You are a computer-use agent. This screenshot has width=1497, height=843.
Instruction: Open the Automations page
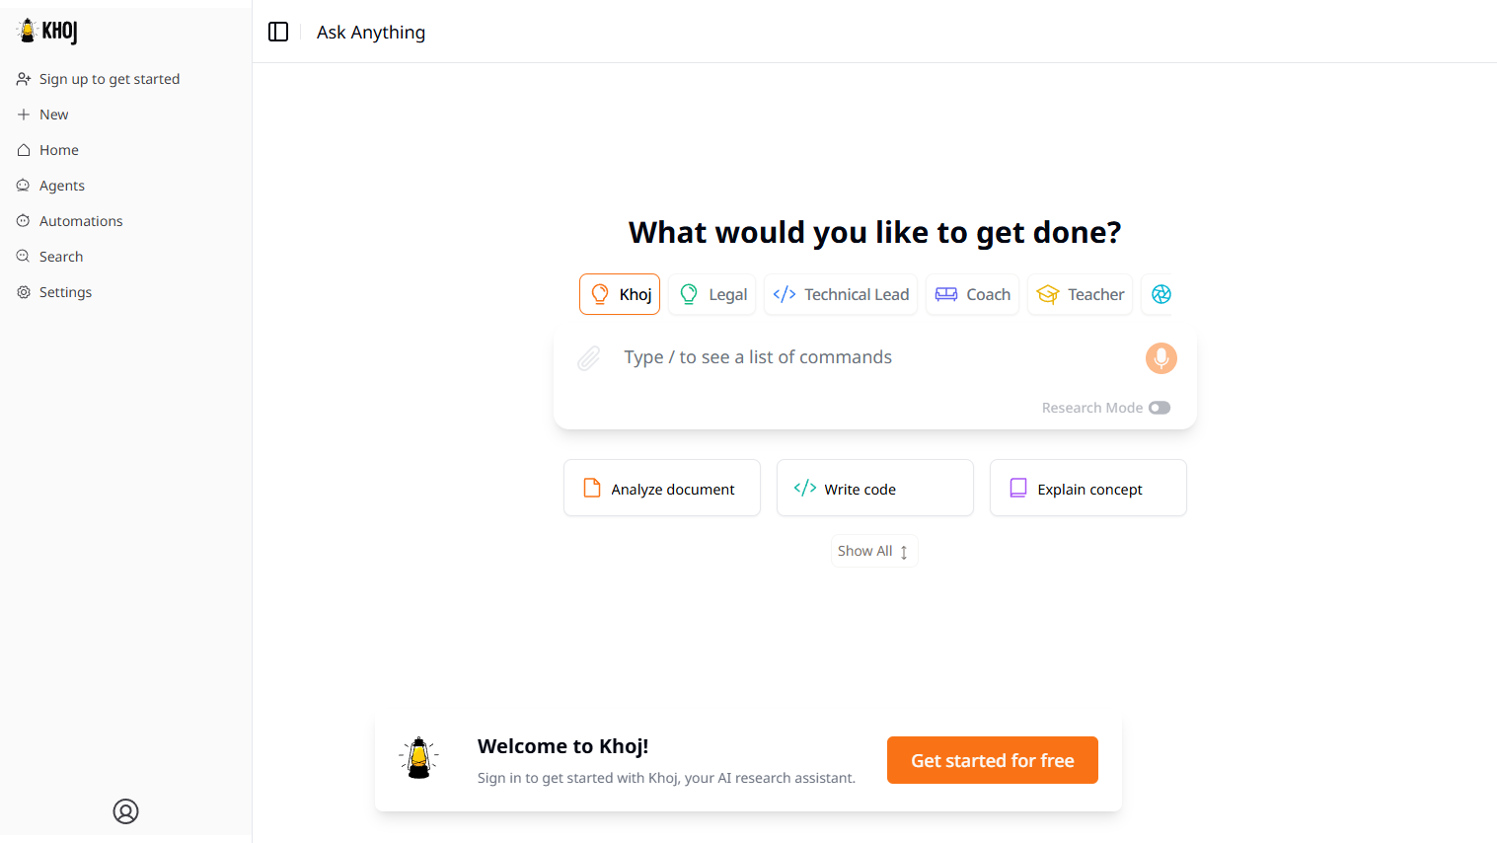click(81, 221)
